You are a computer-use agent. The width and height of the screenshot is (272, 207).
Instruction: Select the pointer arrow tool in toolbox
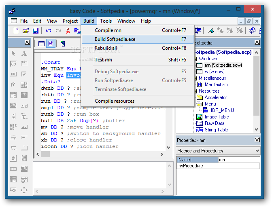pos(13,53)
